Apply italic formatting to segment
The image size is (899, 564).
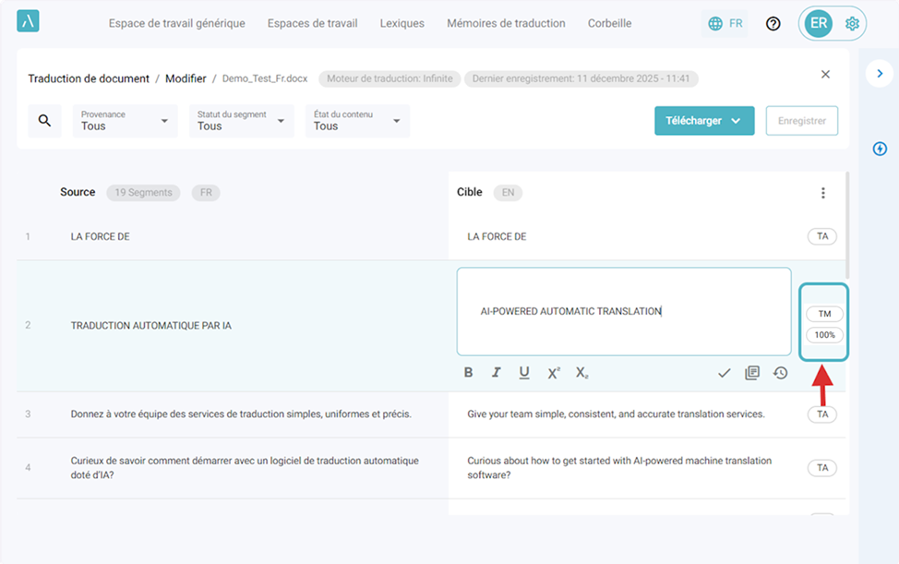(496, 373)
